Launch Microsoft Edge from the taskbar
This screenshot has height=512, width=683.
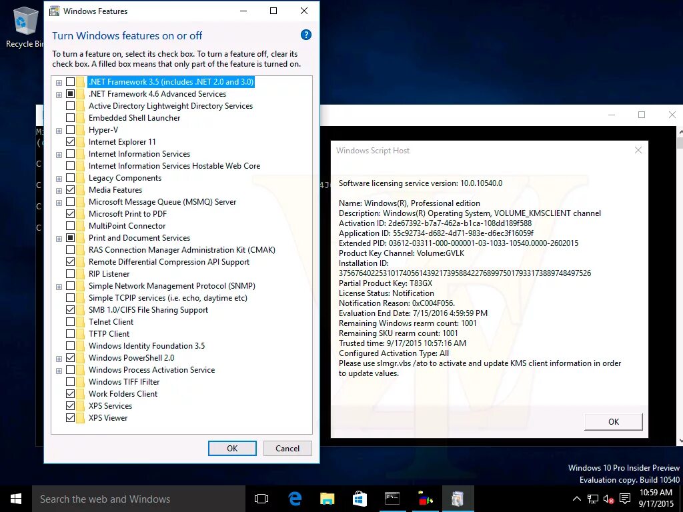click(x=294, y=499)
